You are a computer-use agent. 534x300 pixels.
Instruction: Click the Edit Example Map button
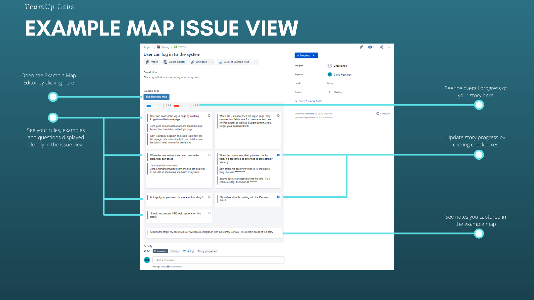tap(156, 97)
